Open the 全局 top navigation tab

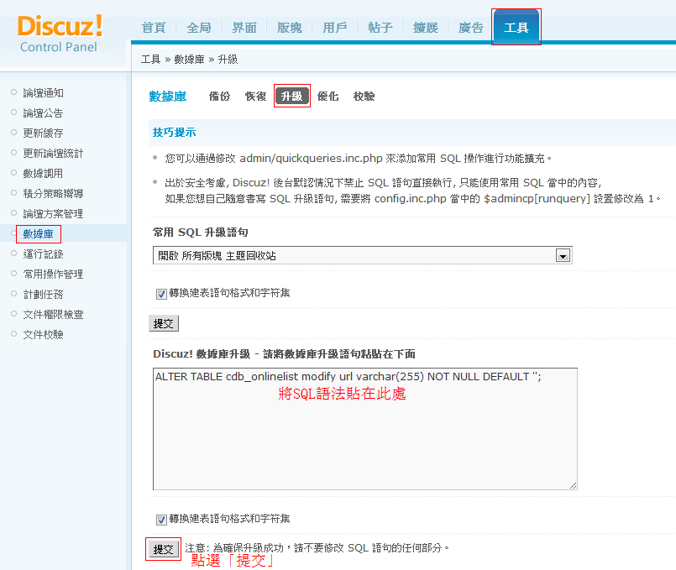tap(199, 28)
